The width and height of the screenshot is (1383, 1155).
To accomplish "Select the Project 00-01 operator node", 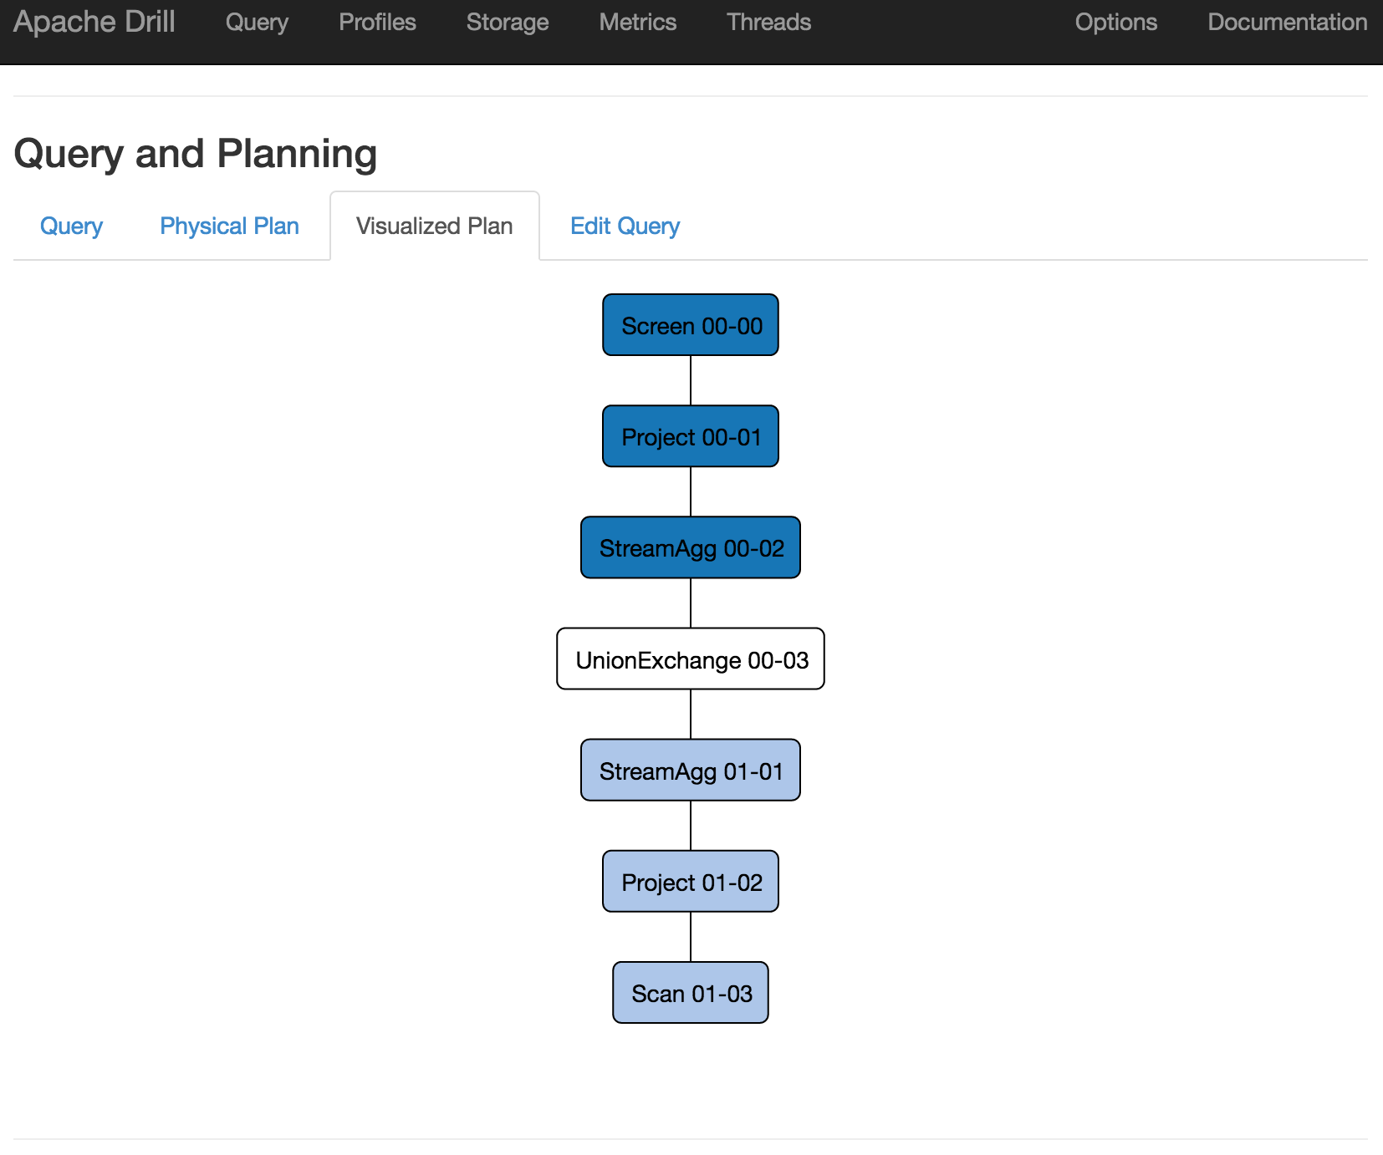I will (x=691, y=436).
